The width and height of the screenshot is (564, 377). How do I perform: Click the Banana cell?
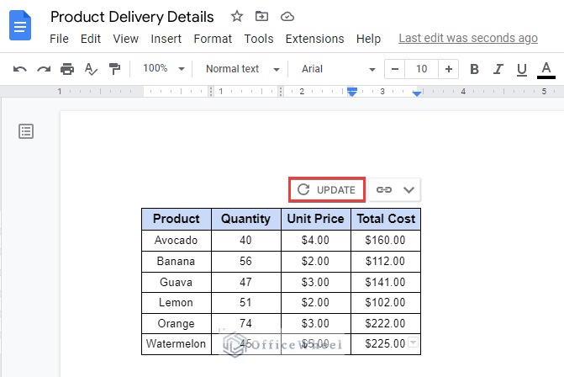coord(177,261)
